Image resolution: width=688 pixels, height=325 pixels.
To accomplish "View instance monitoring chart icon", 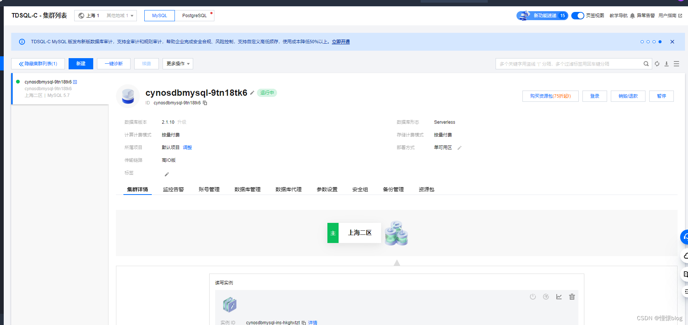I will [559, 297].
